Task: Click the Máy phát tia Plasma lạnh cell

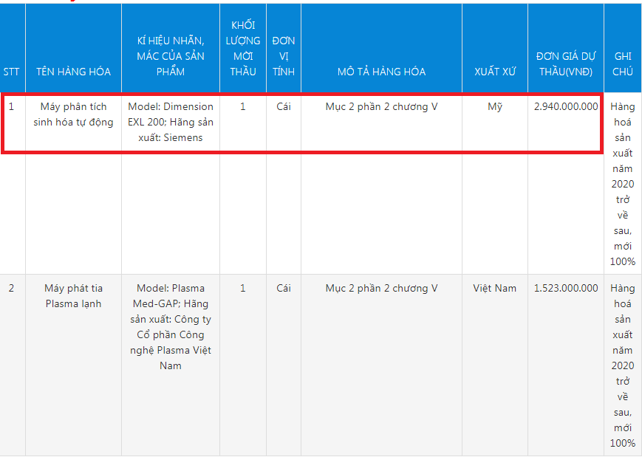Action: (73, 296)
